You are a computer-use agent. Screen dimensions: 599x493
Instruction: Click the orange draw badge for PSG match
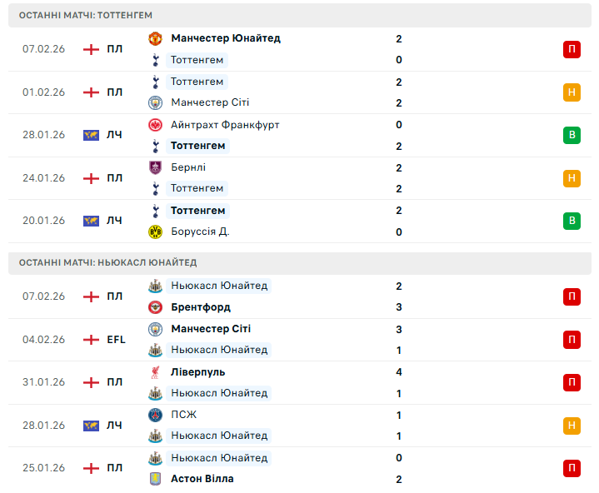[572, 426]
